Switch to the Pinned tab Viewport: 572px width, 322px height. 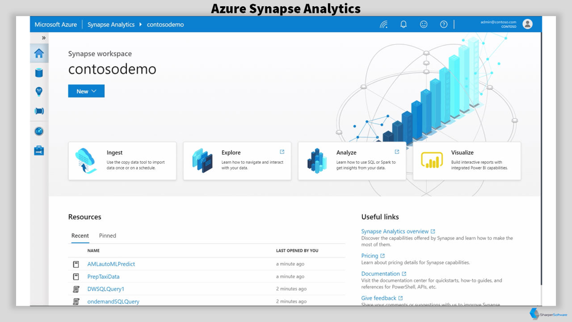(108, 236)
